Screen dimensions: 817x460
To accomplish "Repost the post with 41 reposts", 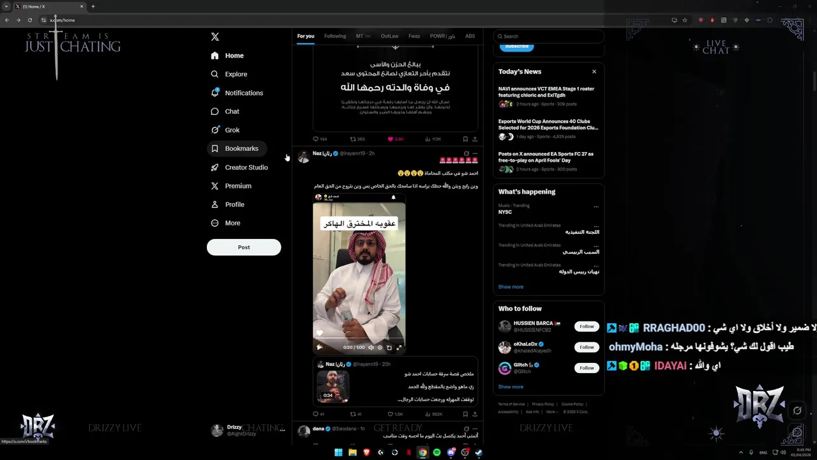I will [356, 414].
